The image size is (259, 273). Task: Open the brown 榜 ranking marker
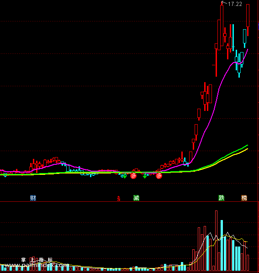(244, 198)
